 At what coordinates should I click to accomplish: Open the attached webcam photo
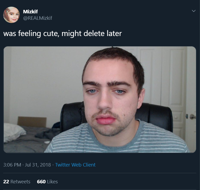pyautogui.click(x=100, y=100)
